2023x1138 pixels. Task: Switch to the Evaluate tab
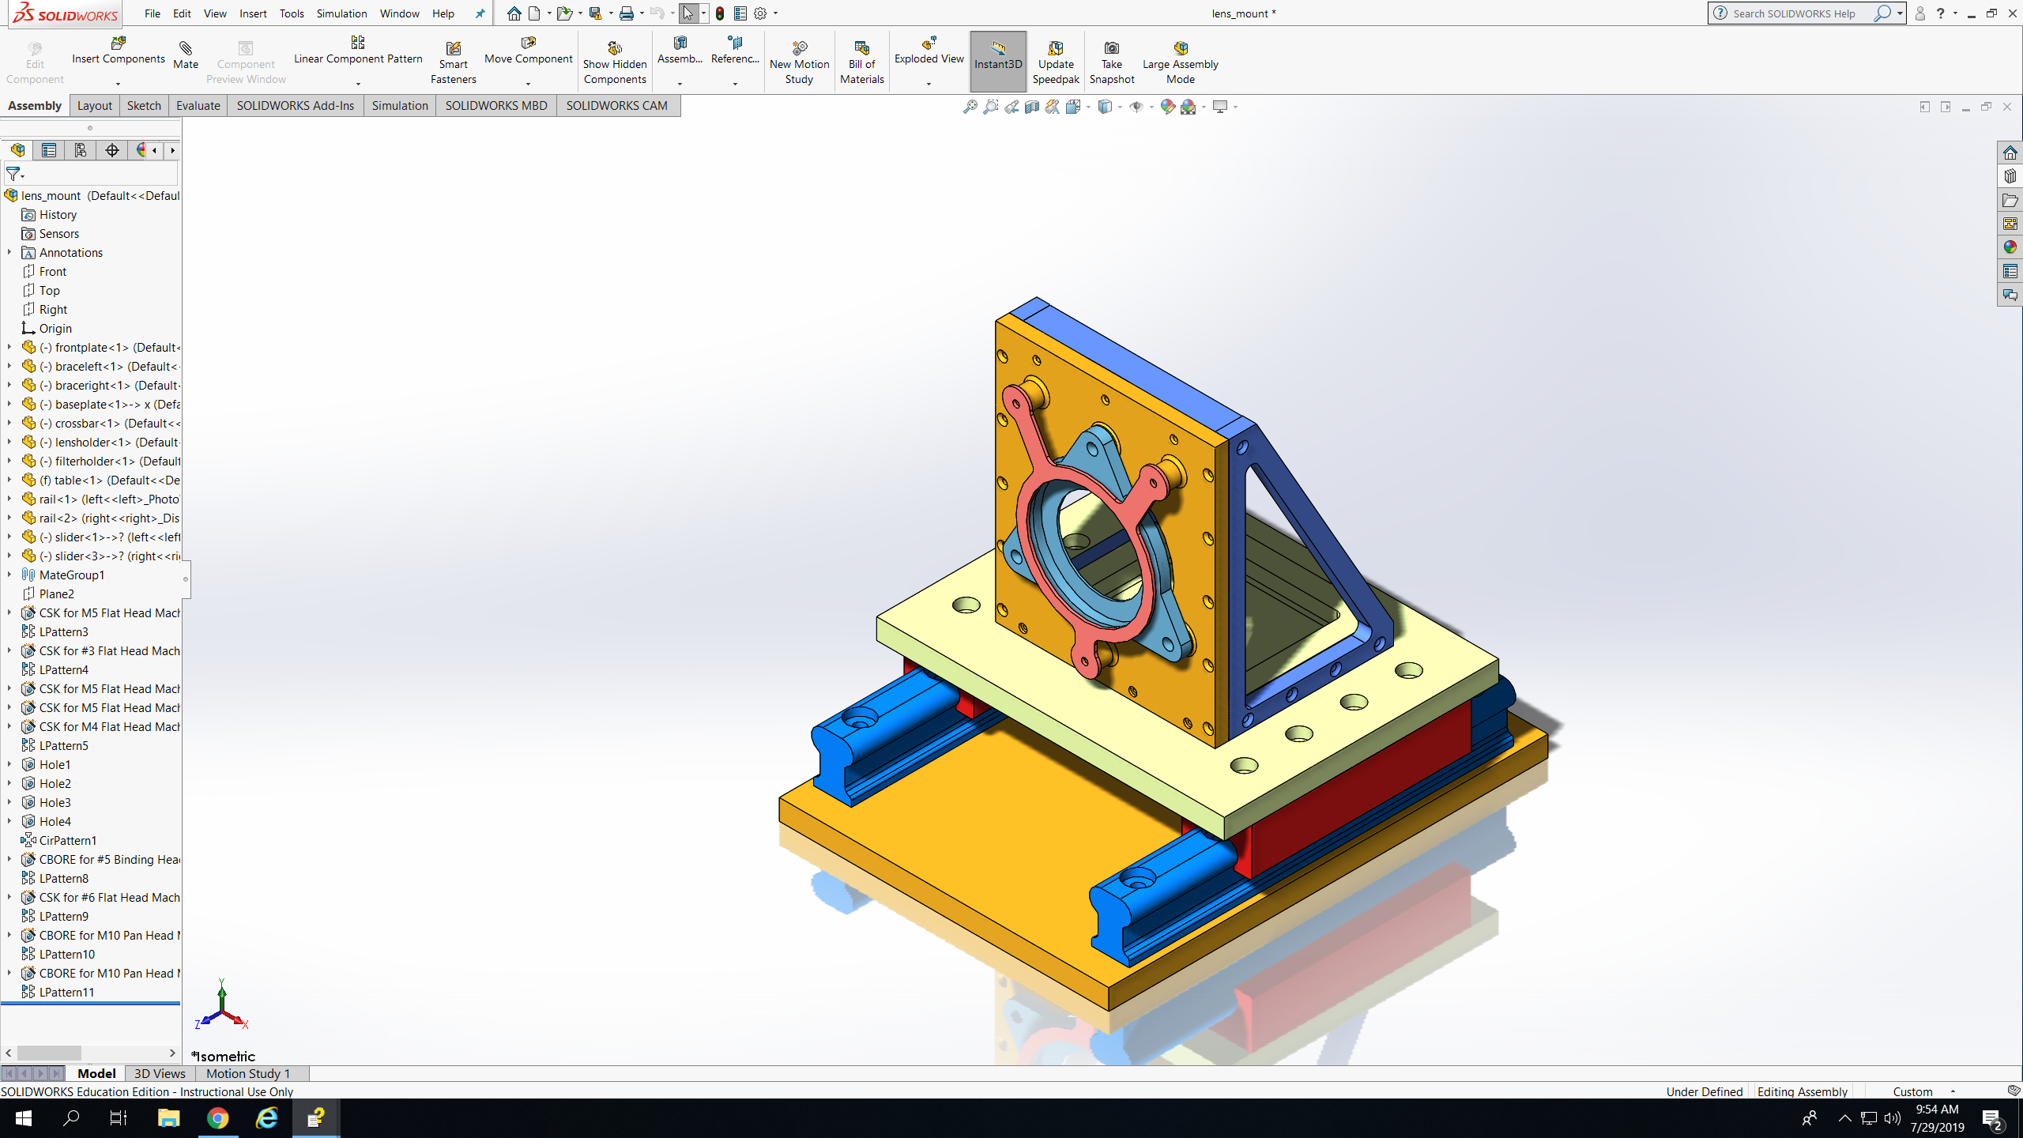point(198,105)
